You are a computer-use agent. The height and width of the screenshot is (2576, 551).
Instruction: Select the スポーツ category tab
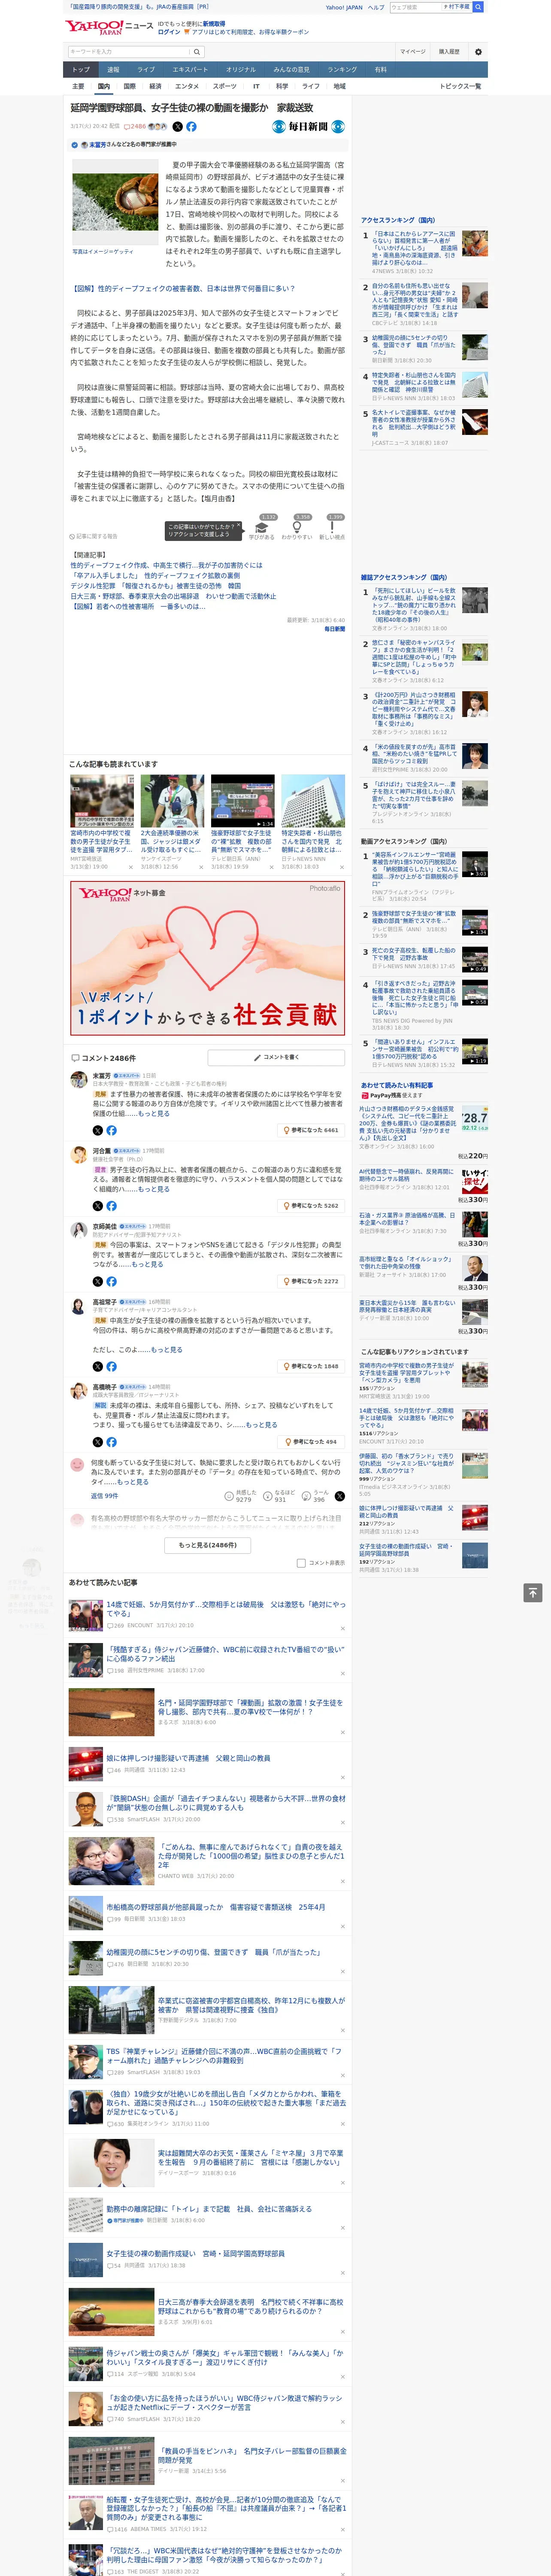point(225,86)
